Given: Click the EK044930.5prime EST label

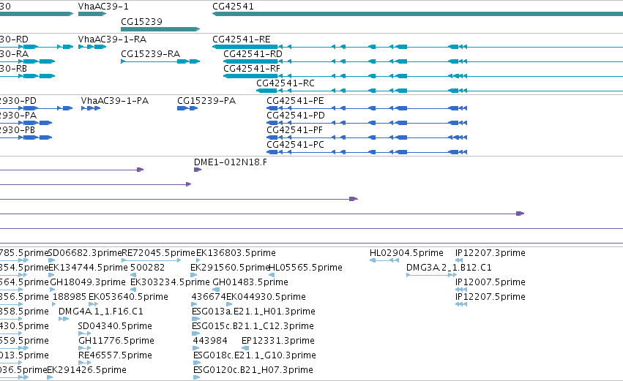Looking at the screenshot, I should click(266, 297).
